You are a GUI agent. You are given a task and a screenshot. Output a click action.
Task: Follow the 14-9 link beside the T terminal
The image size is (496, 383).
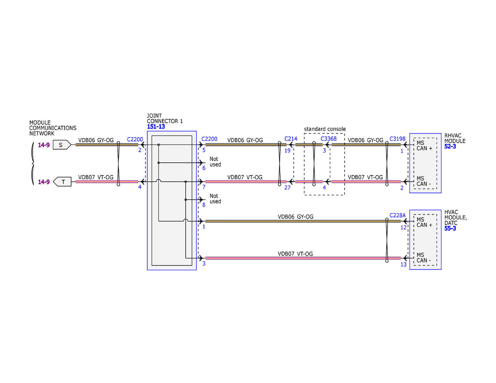click(x=44, y=182)
